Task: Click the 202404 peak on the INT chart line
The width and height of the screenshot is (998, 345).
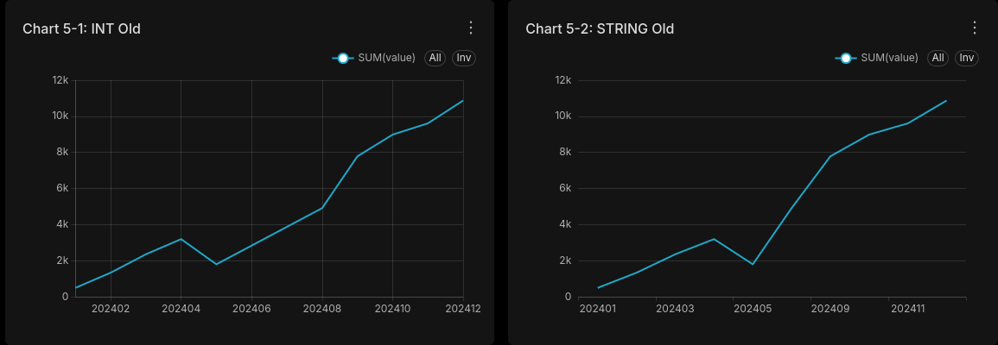Action: tap(181, 239)
